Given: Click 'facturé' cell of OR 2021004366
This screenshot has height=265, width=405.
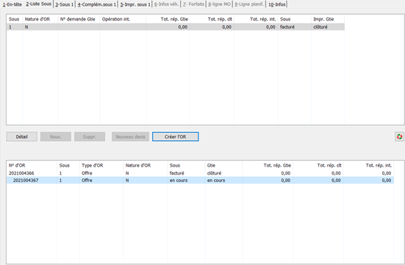Looking at the screenshot, I should point(176,173).
